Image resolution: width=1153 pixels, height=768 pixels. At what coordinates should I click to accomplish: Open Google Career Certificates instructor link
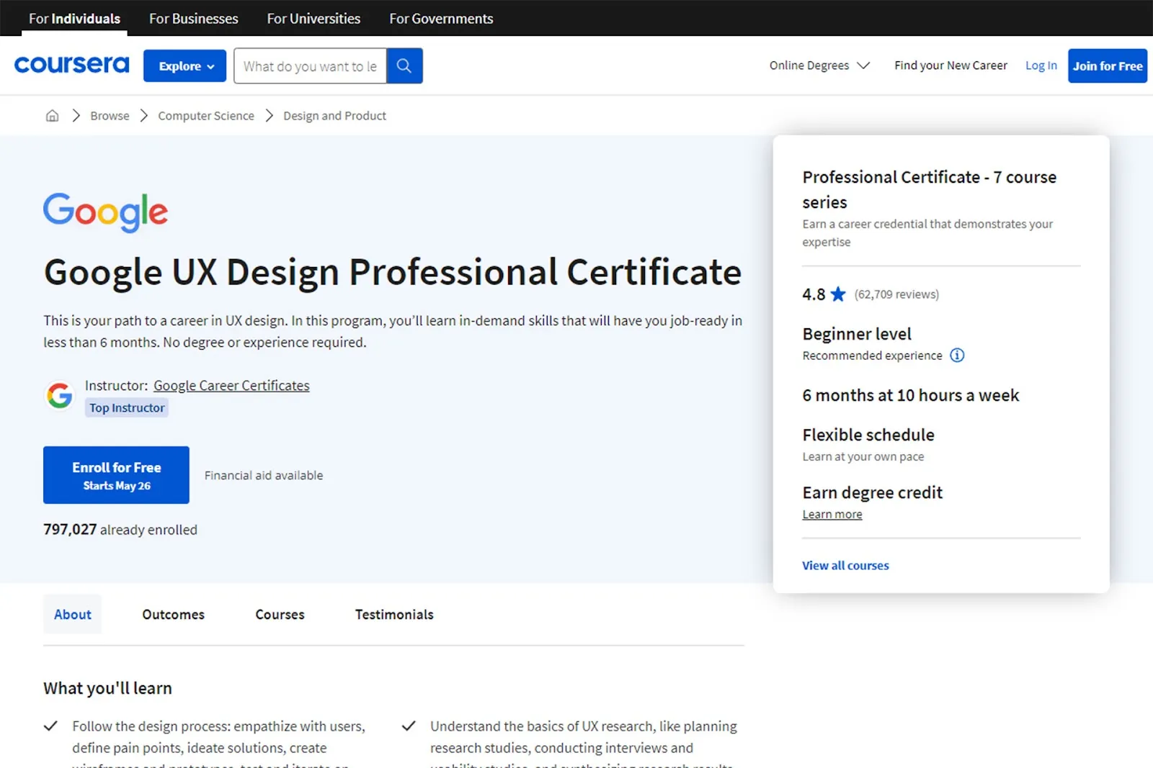click(231, 385)
